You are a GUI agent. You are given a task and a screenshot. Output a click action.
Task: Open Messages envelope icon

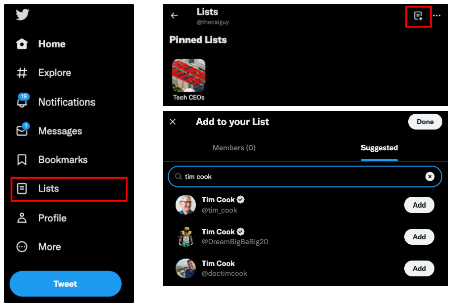click(x=22, y=131)
